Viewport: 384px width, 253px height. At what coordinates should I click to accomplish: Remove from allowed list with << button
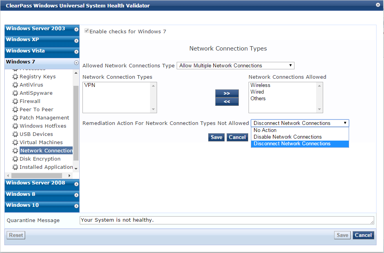tap(227, 101)
